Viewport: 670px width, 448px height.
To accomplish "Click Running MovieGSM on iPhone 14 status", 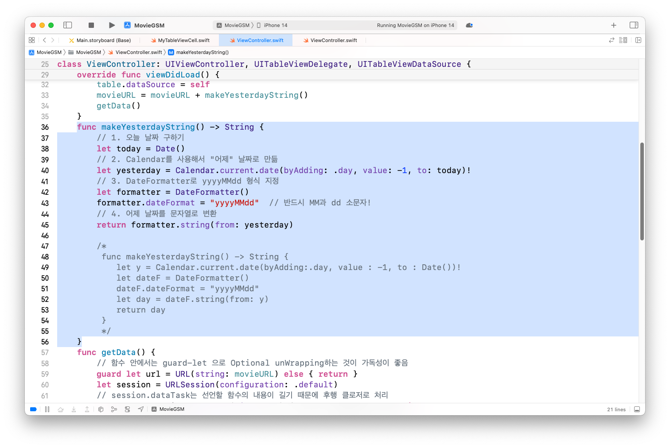I will tap(416, 25).
